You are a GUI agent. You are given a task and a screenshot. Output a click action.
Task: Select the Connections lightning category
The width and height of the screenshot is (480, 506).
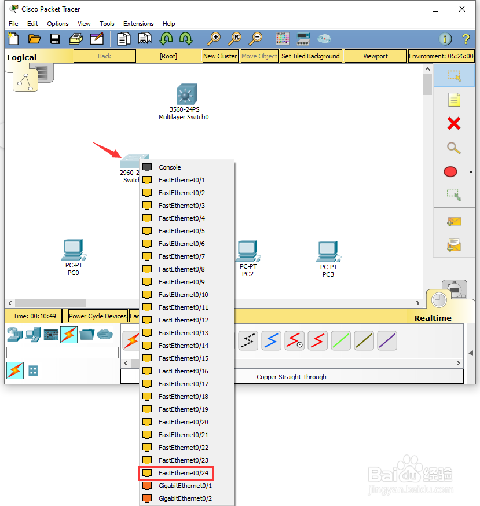point(69,335)
